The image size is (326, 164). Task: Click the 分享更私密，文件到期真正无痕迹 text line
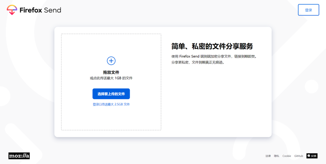coord(198,63)
